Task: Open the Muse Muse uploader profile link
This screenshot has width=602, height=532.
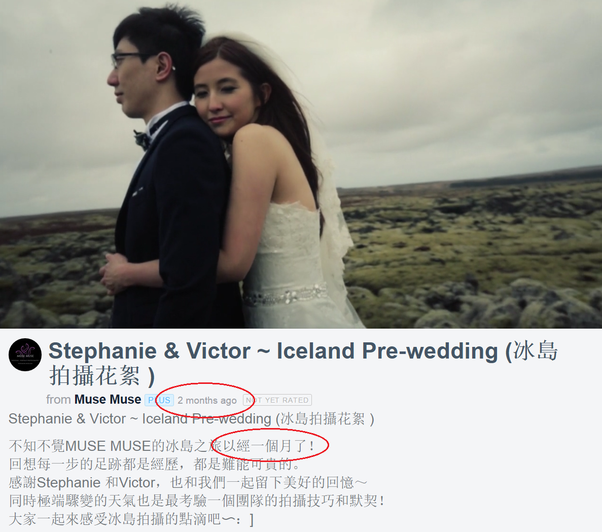Action: (x=108, y=400)
